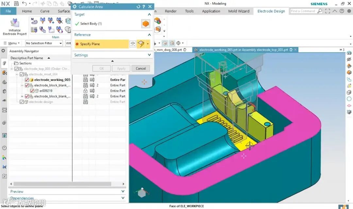Switch to the Home ribbon tab
Image resolution: width=353 pixels, height=209 pixels.
(27, 11)
